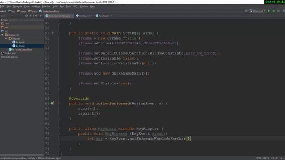Click the collapse all icon in project panel
This screenshot has width=285, height=160.
click(31, 16)
